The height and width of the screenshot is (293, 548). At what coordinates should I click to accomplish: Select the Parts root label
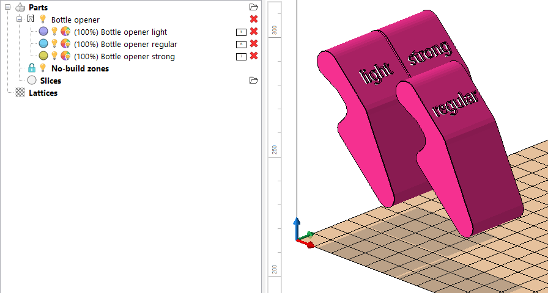pos(38,7)
